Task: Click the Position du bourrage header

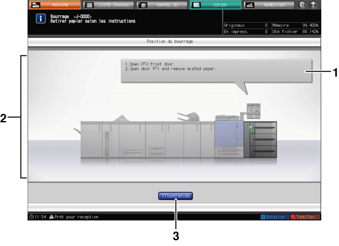Action: (x=170, y=41)
